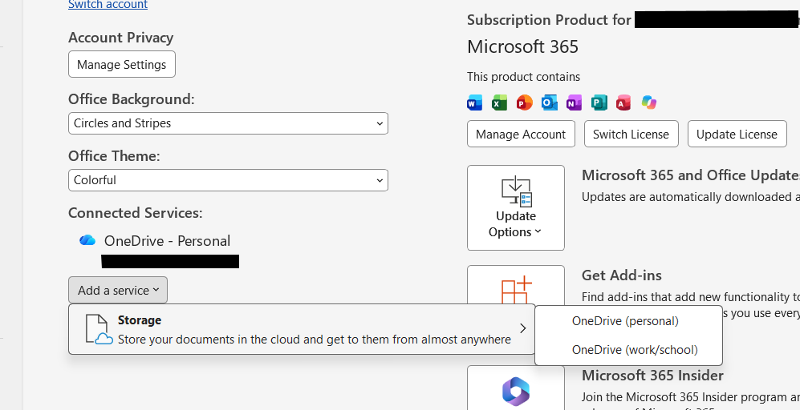This screenshot has width=800, height=410.
Task: Open the Office Theme dropdown
Action: (x=228, y=180)
